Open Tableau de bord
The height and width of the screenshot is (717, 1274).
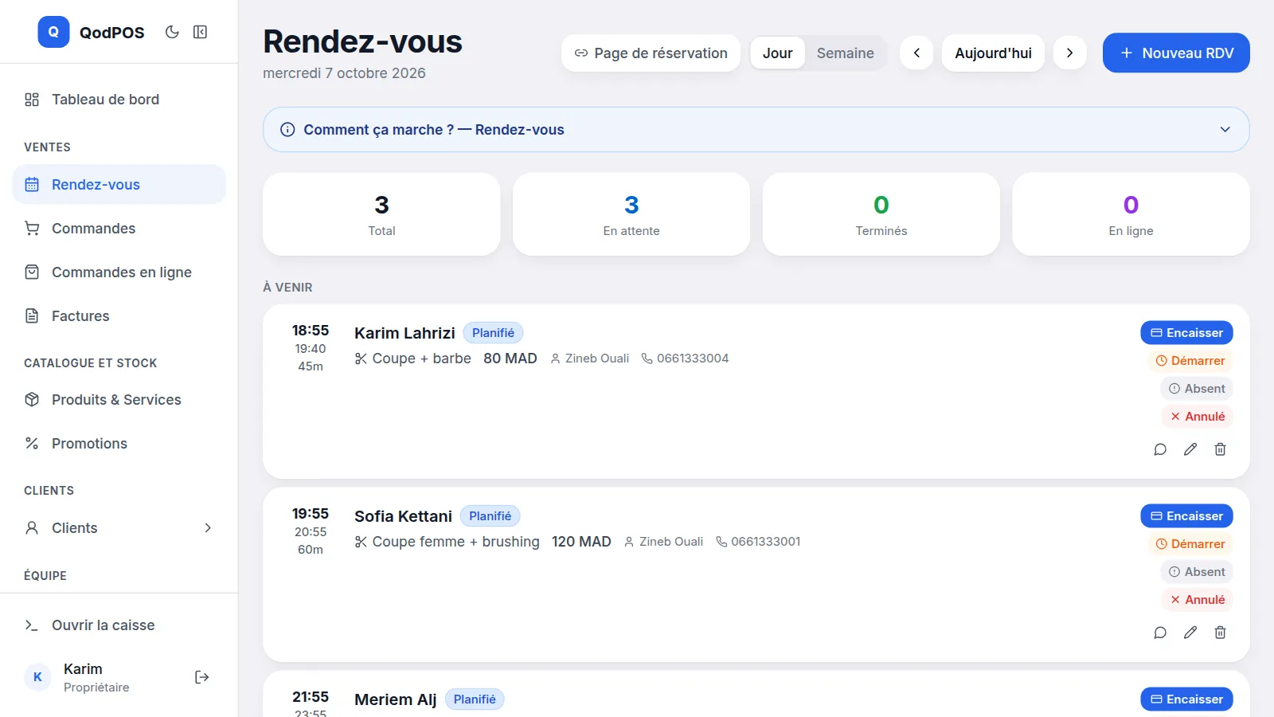point(119,100)
